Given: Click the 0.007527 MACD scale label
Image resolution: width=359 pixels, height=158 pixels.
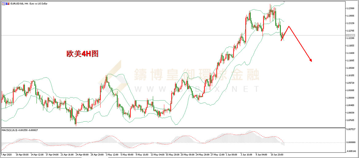Looking at the screenshot, I should pyautogui.click(x=351, y=129).
